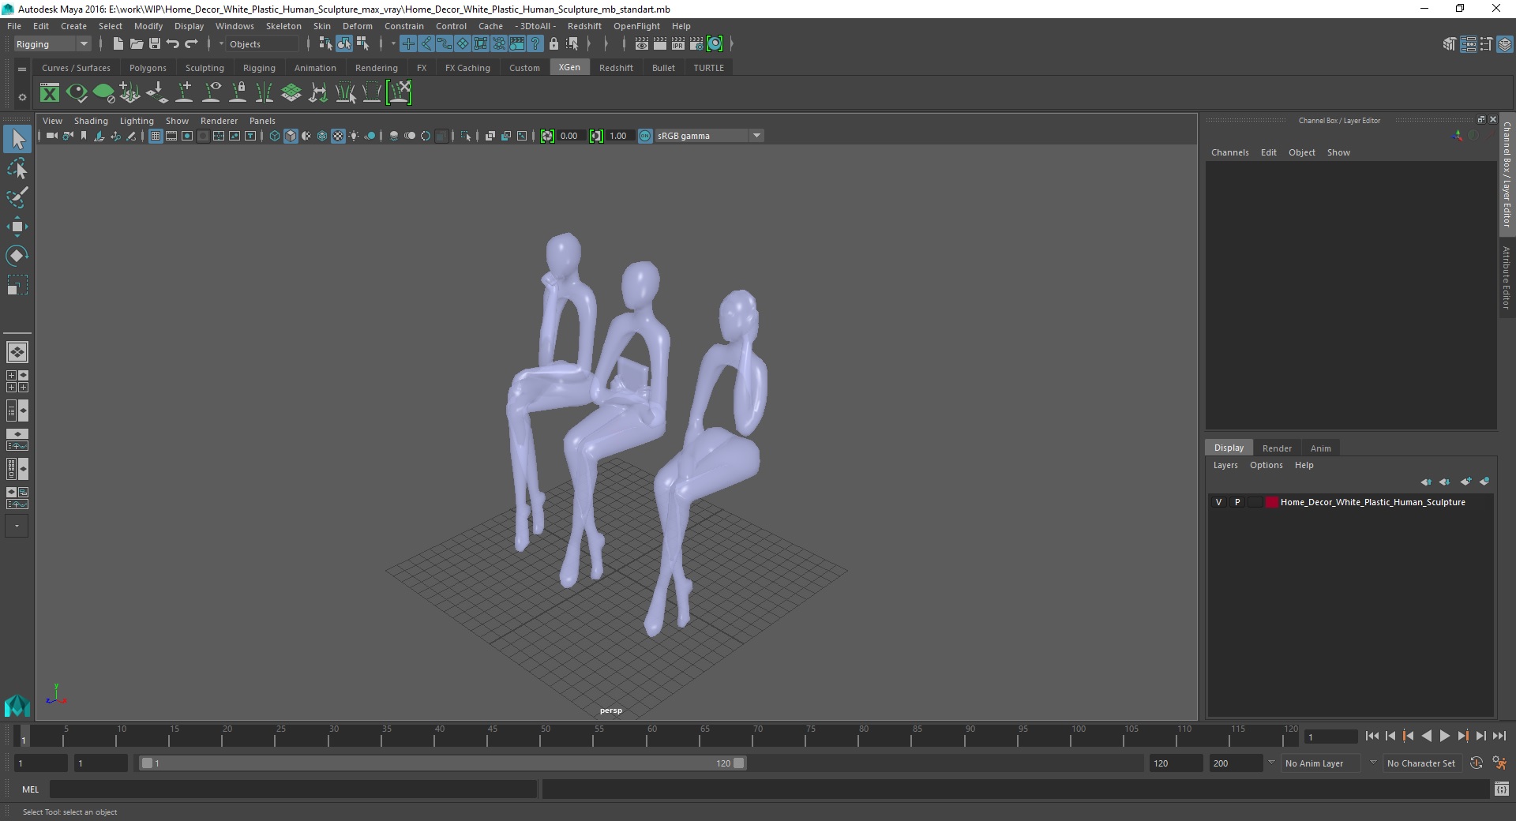Screen dimensions: 1516x821
Task: Click the XGen guide lock shelf icon
Action: click(x=238, y=93)
